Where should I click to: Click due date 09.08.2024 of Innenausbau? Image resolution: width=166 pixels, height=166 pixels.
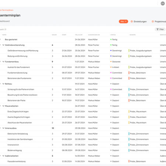[80, 128]
